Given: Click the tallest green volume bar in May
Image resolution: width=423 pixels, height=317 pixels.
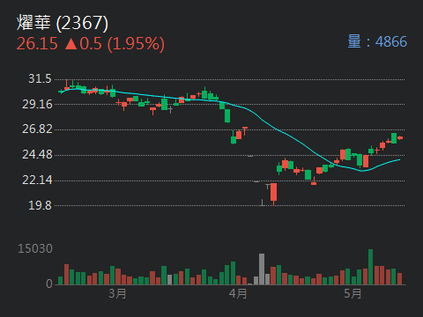Looking at the screenshot, I should point(371,267).
